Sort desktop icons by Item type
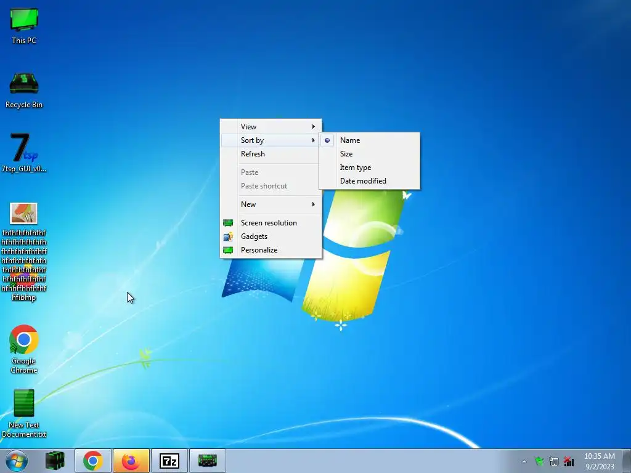 tap(370, 168)
